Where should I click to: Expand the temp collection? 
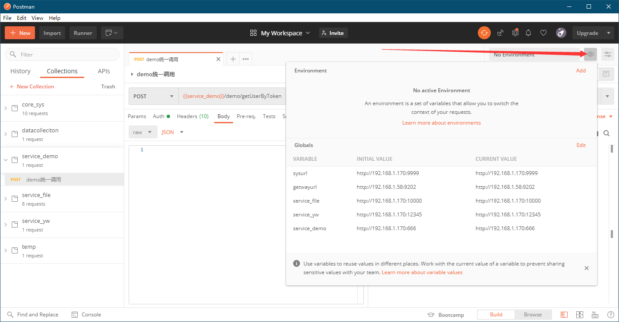coord(6,250)
